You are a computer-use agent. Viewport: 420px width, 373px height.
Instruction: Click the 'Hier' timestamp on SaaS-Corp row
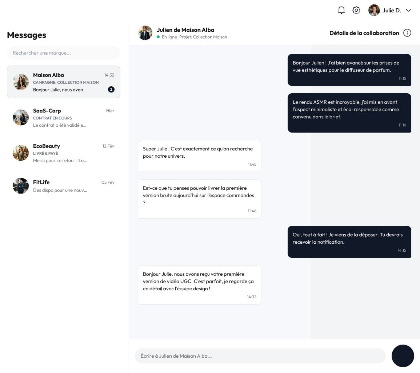tap(110, 111)
